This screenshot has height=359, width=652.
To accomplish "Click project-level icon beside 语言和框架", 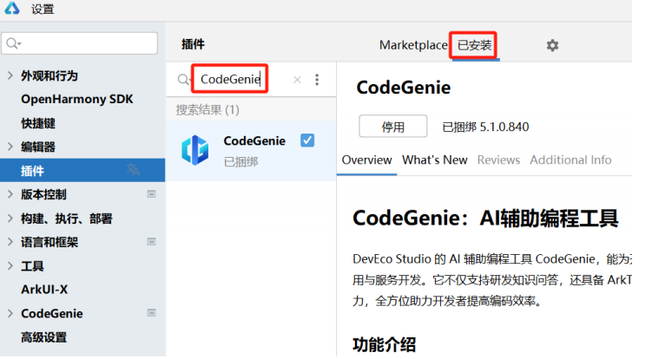I will pyautogui.click(x=151, y=242).
